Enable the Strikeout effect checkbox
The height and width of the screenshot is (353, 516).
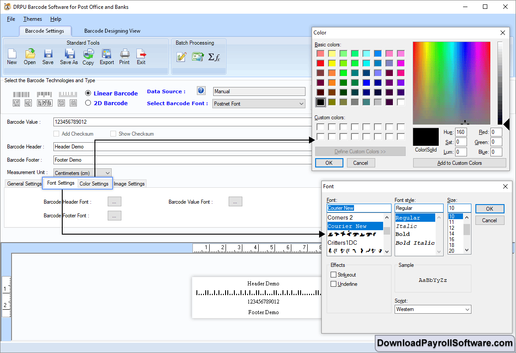333,275
